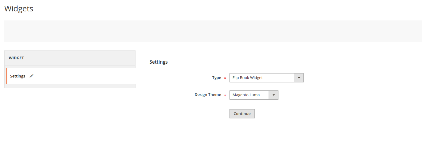Click the WIDGET sidebar header
Image resolution: width=422 pixels, height=143 pixels.
click(x=16, y=58)
